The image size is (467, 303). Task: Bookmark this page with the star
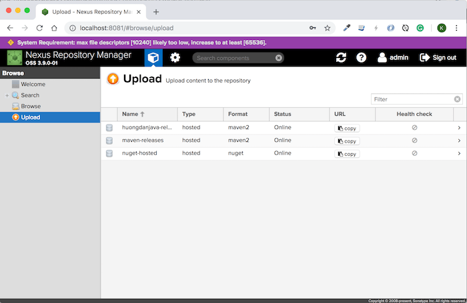(328, 28)
